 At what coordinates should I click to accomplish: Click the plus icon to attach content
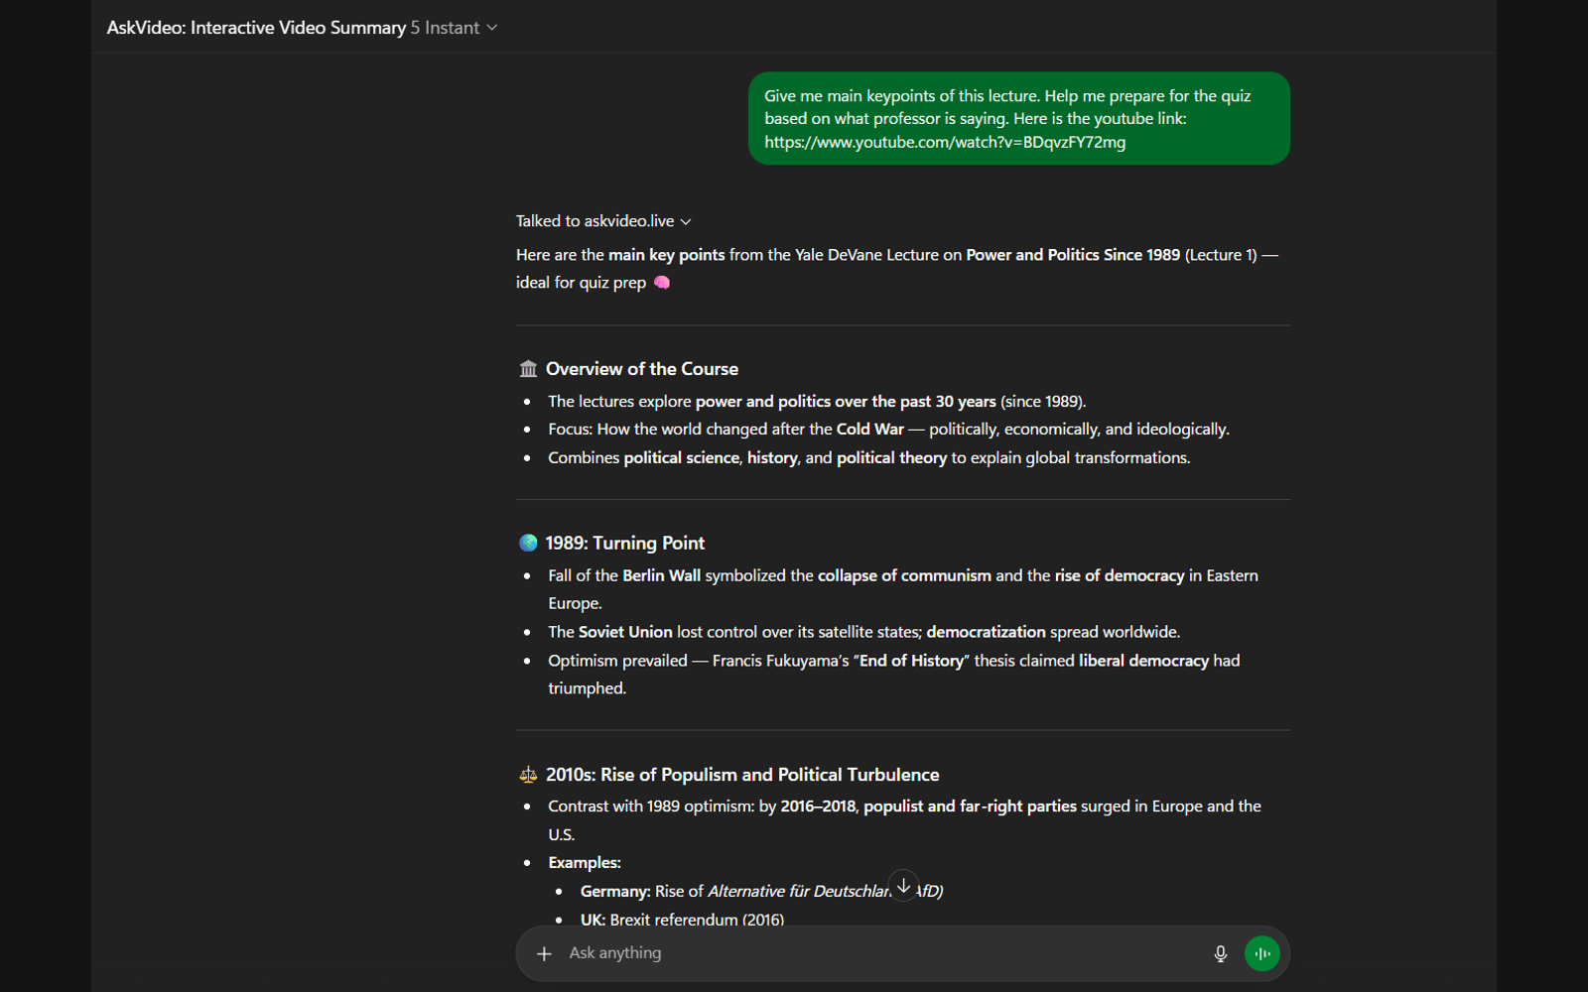[544, 953]
